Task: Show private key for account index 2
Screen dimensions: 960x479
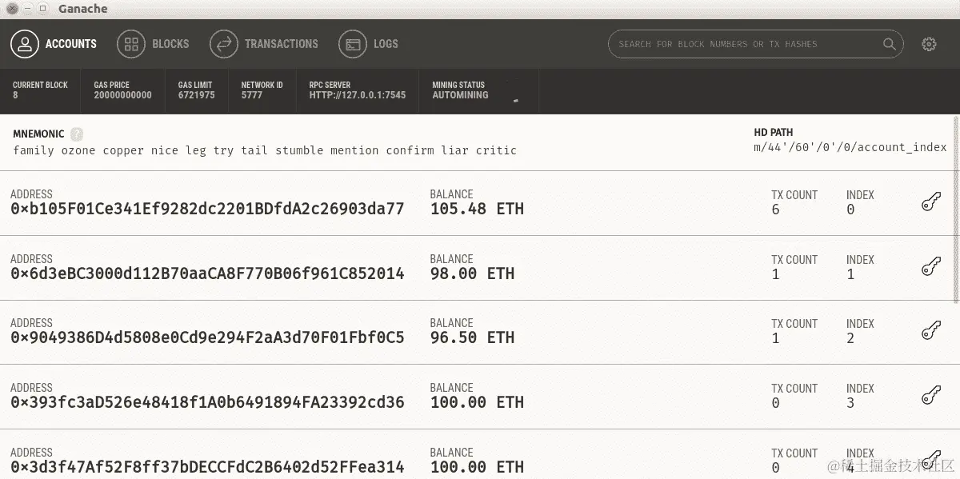Action: click(x=930, y=330)
